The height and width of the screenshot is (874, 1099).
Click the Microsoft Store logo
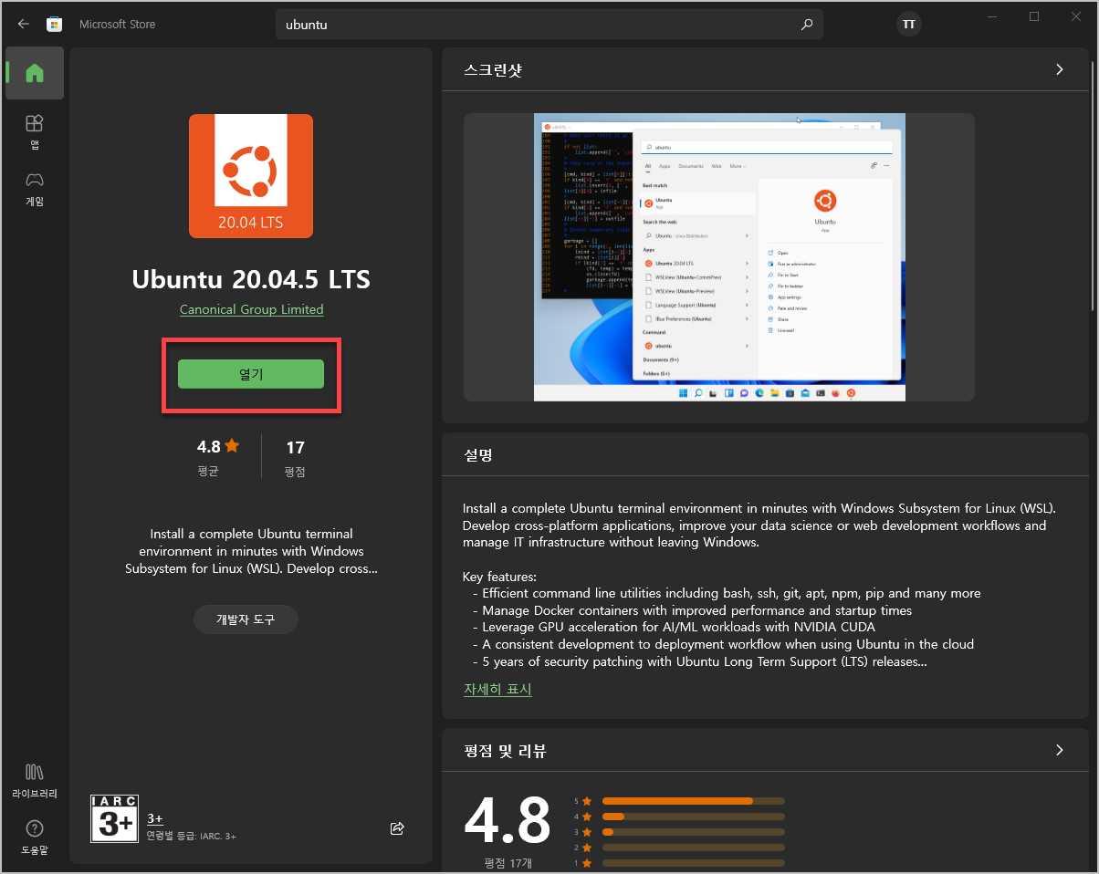pos(55,24)
